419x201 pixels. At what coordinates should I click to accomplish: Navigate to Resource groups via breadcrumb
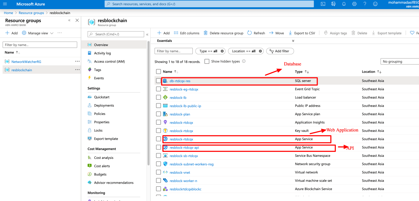point(31,13)
